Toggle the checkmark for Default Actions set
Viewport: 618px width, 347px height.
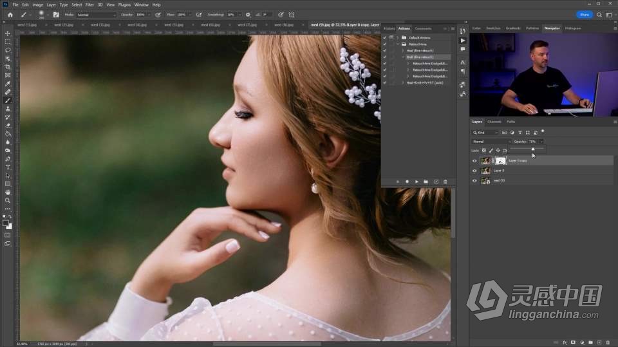pos(385,38)
